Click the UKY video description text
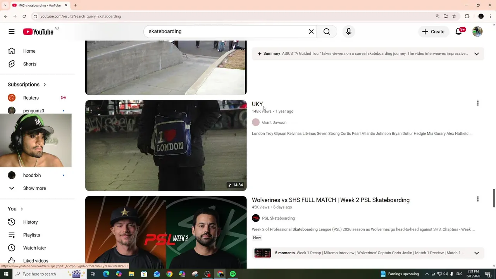 [x=362, y=134]
